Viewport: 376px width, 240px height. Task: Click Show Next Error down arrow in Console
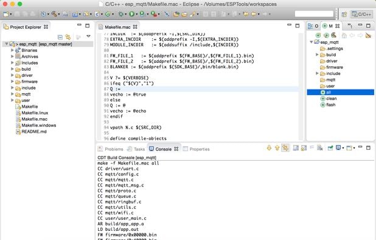coord(269,148)
